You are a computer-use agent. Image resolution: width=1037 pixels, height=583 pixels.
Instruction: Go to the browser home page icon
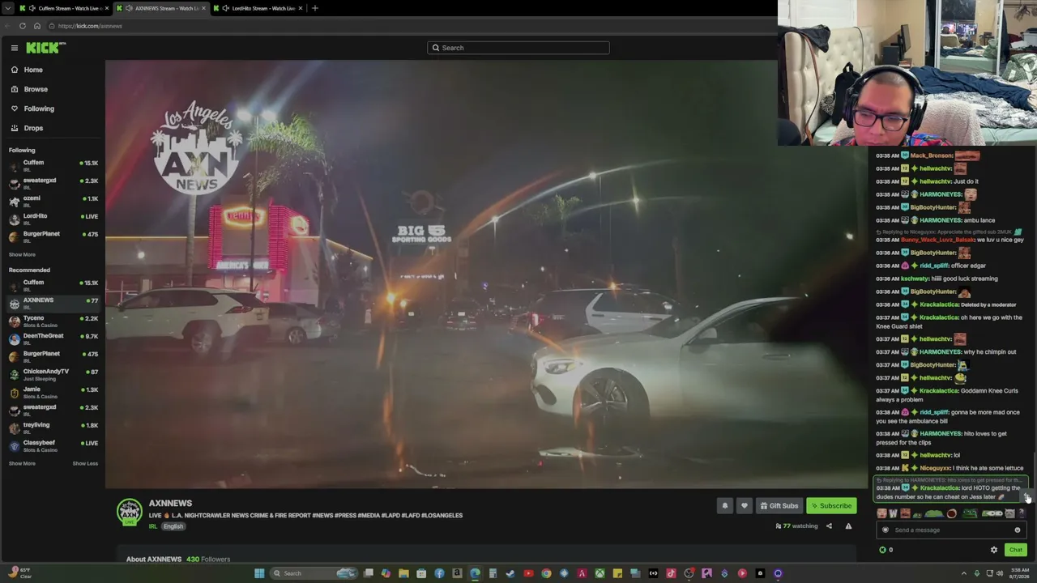37,26
